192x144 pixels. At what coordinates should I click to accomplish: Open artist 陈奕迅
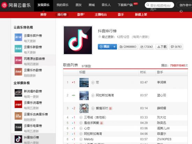(x=162, y=123)
